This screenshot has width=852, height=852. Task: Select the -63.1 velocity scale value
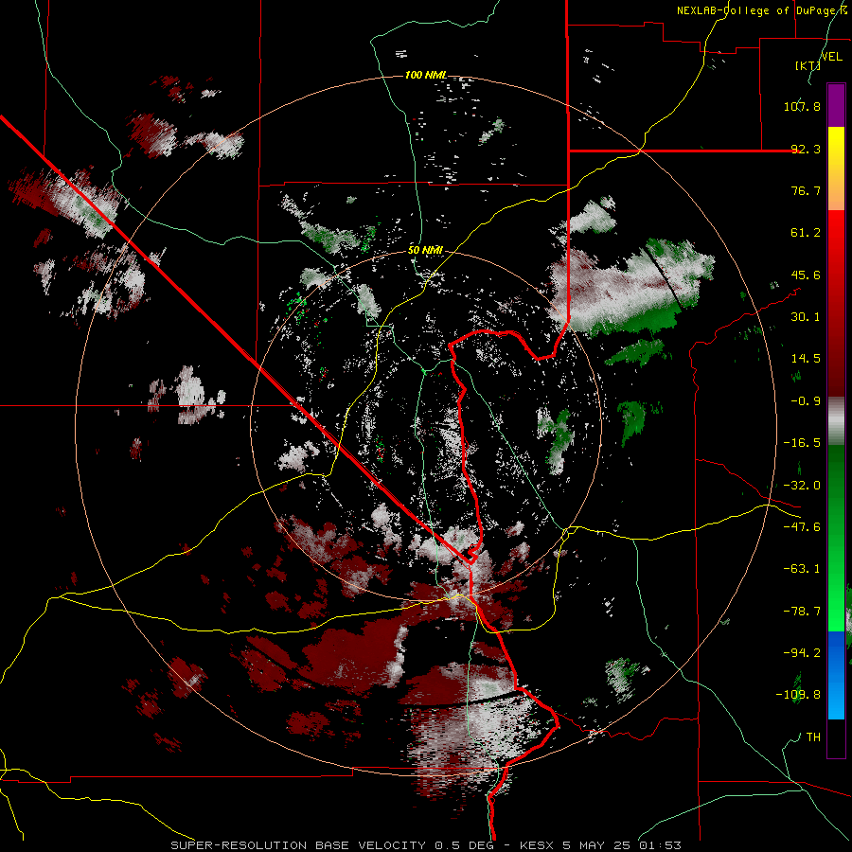pos(802,569)
